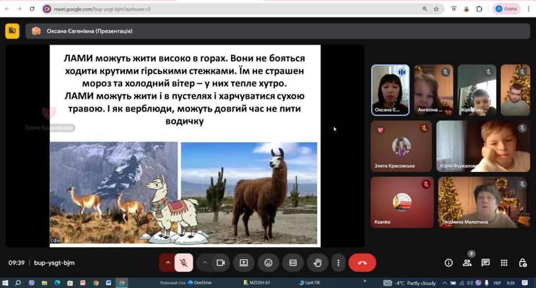Leave call with red hang-up button

tap(362, 262)
